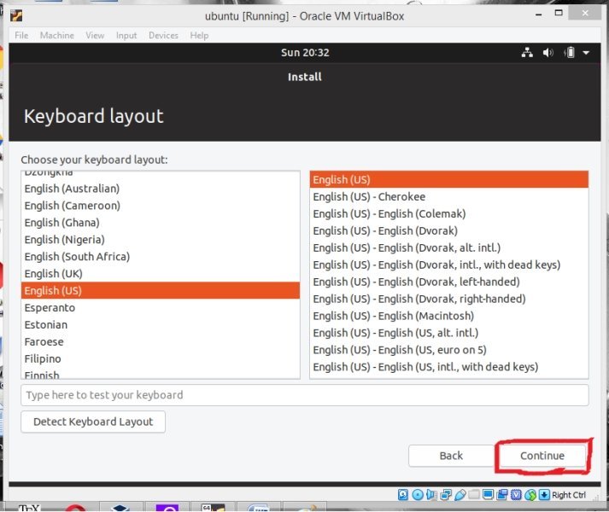Viewport: 609px width, 512px height.
Task: Select English (Nigeria) layout
Action: (x=161, y=240)
